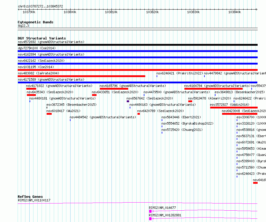
Task: Open variant nsv5919478 (Almarri2020)
Action: coord(210,98)
